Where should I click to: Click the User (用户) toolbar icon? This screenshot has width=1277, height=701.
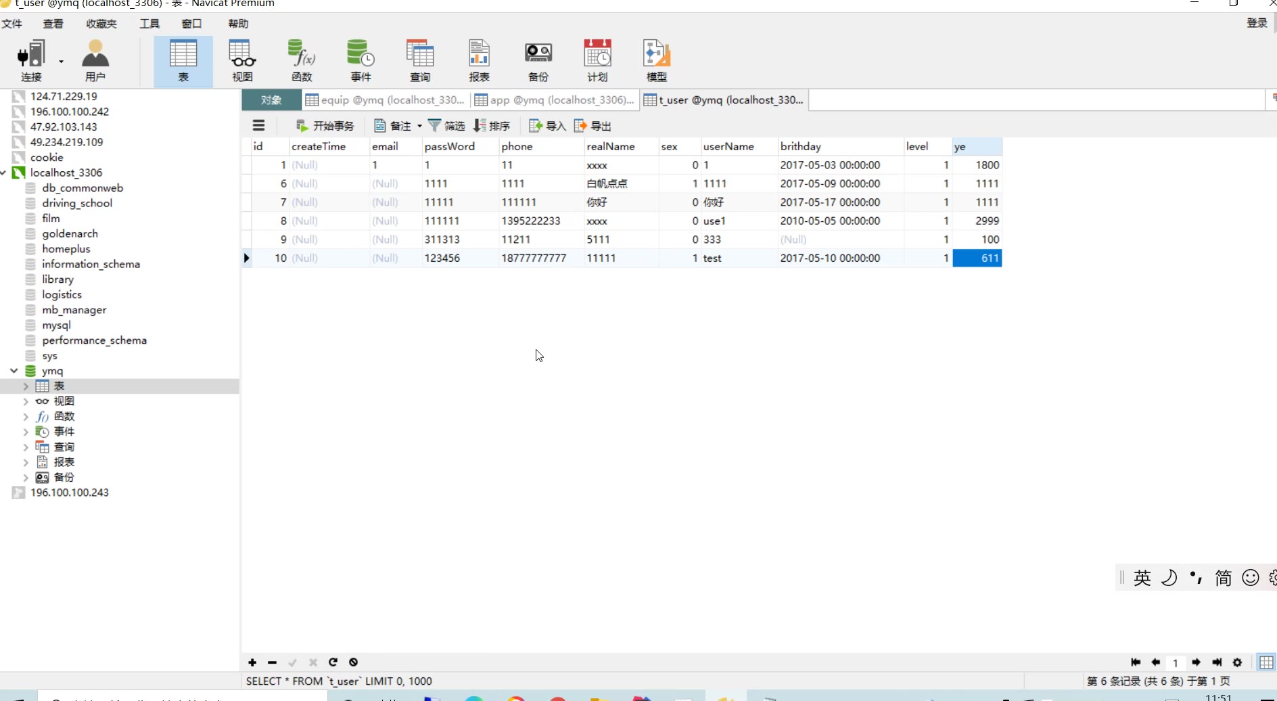[x=95, y=61]
